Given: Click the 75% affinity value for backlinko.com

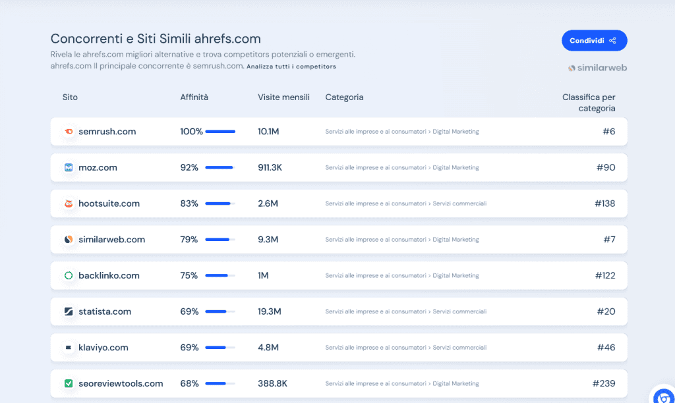Looking at the screenshot, I should (189, 276).
